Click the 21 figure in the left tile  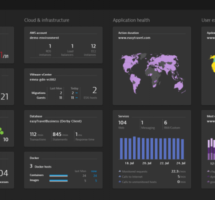tap(4, 96)
